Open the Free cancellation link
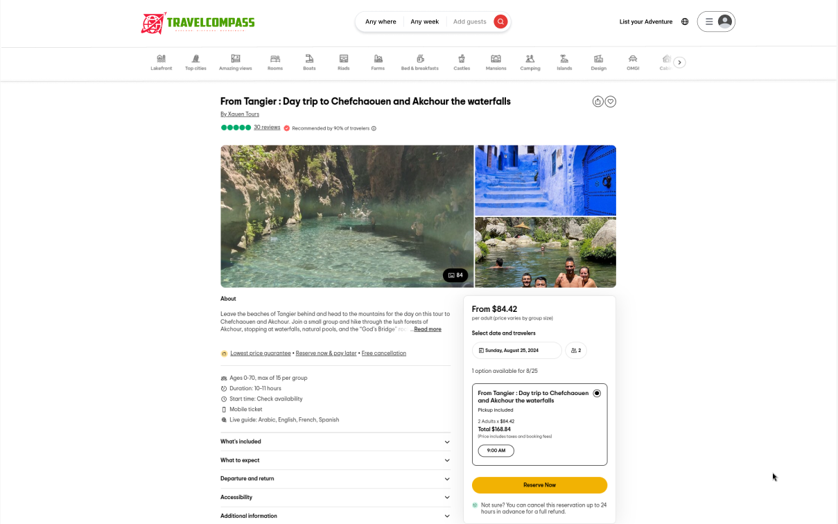 (x=384, y=353)
